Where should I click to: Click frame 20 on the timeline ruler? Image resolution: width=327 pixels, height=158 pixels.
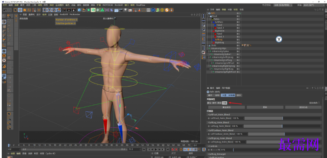click(60, 145)
